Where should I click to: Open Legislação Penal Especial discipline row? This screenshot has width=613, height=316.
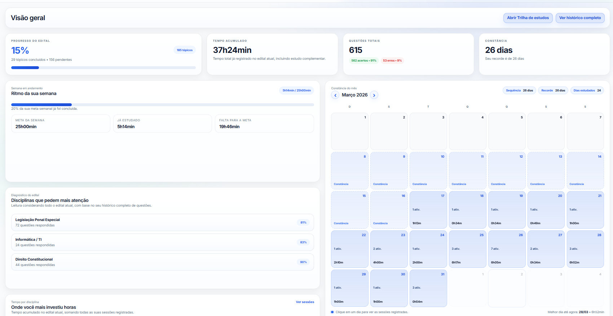[162, 222]
